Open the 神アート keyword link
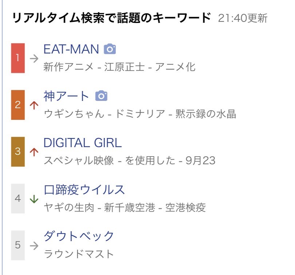Screen dimensions: 295x275 66,96
